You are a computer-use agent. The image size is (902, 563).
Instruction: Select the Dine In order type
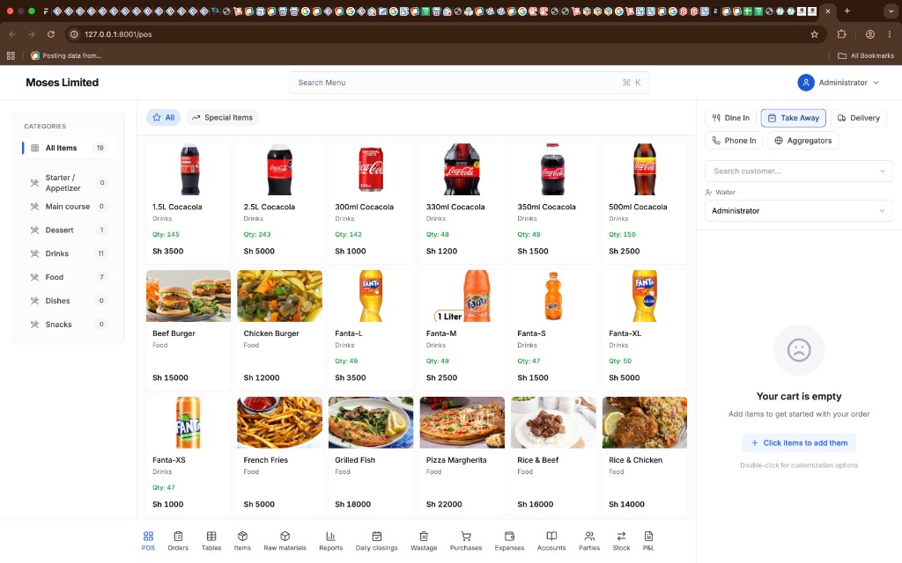pos(730,118)
